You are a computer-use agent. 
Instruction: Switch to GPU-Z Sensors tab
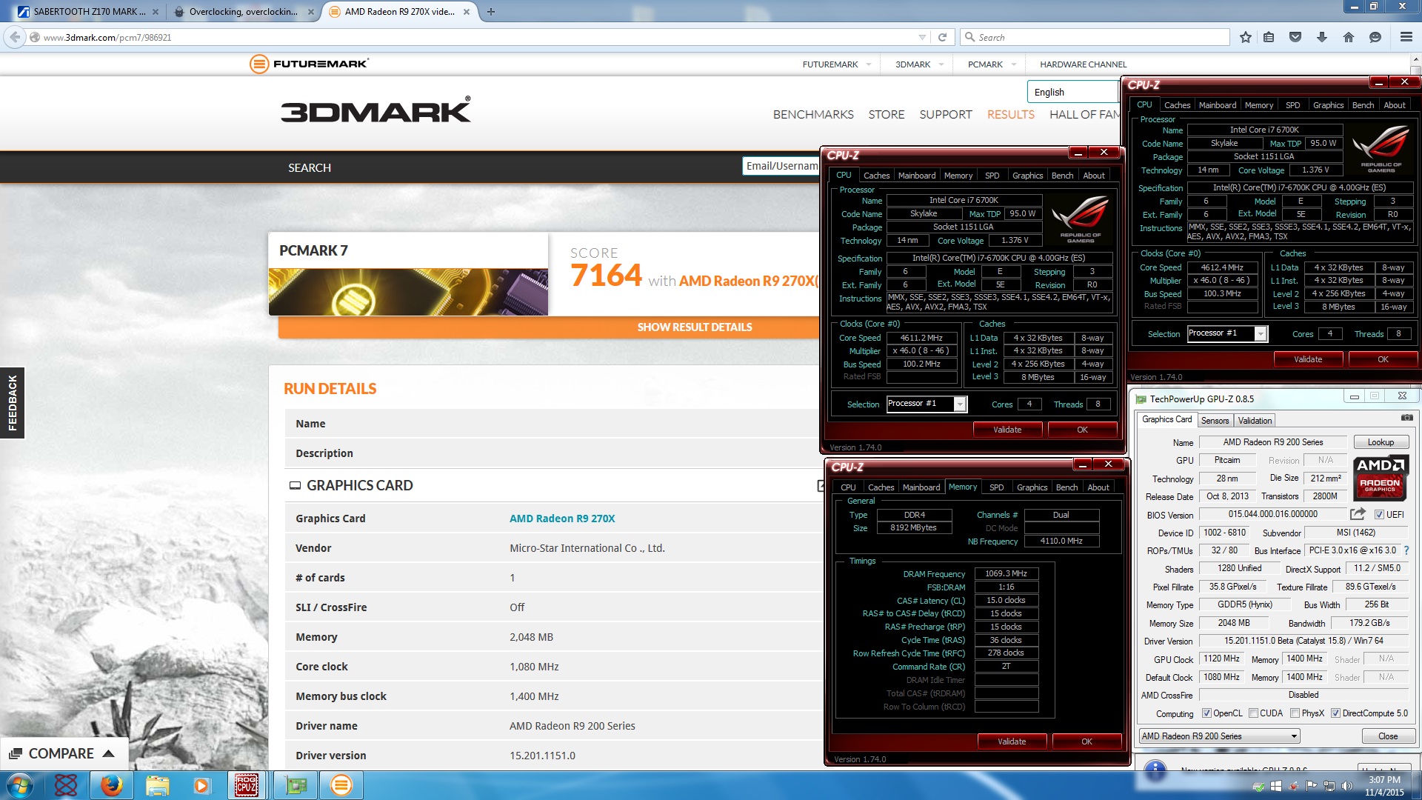coord(1215,420)
